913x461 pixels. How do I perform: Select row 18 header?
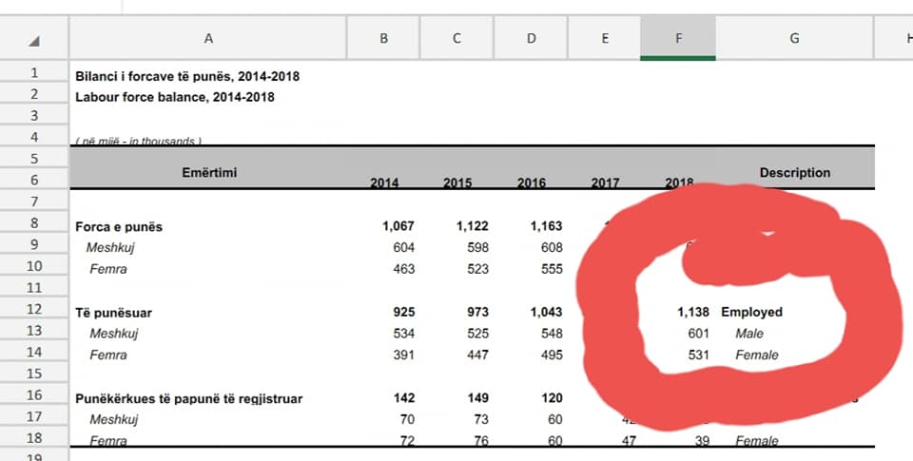coord(34,438)
